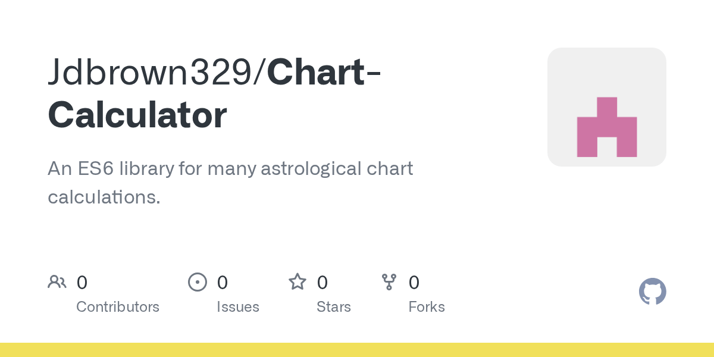Click the Issues circle-dot icon
The width and height of the screenshot is (714, 357).
198,282
